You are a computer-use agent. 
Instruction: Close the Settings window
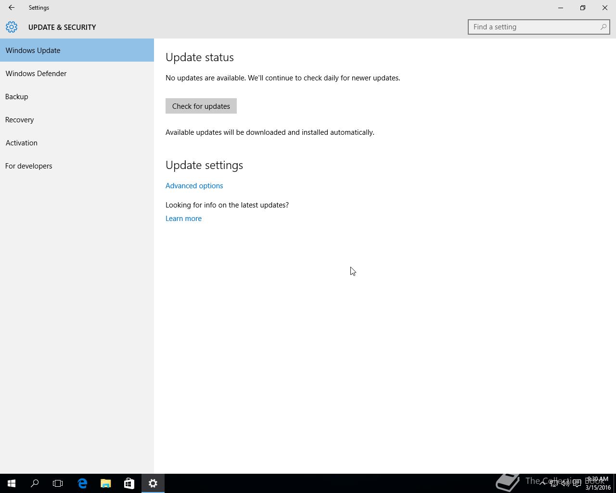tap(605, 8)
